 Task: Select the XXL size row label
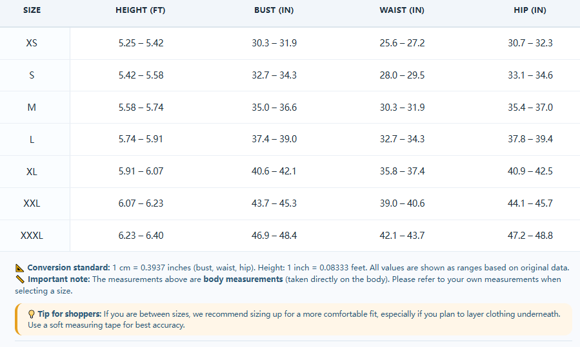pyautogui.click(x=32, y=203)
